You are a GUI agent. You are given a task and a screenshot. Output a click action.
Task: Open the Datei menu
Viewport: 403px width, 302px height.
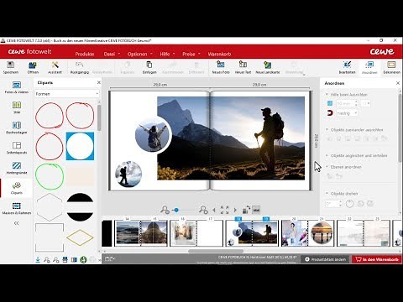click(112, 54)
